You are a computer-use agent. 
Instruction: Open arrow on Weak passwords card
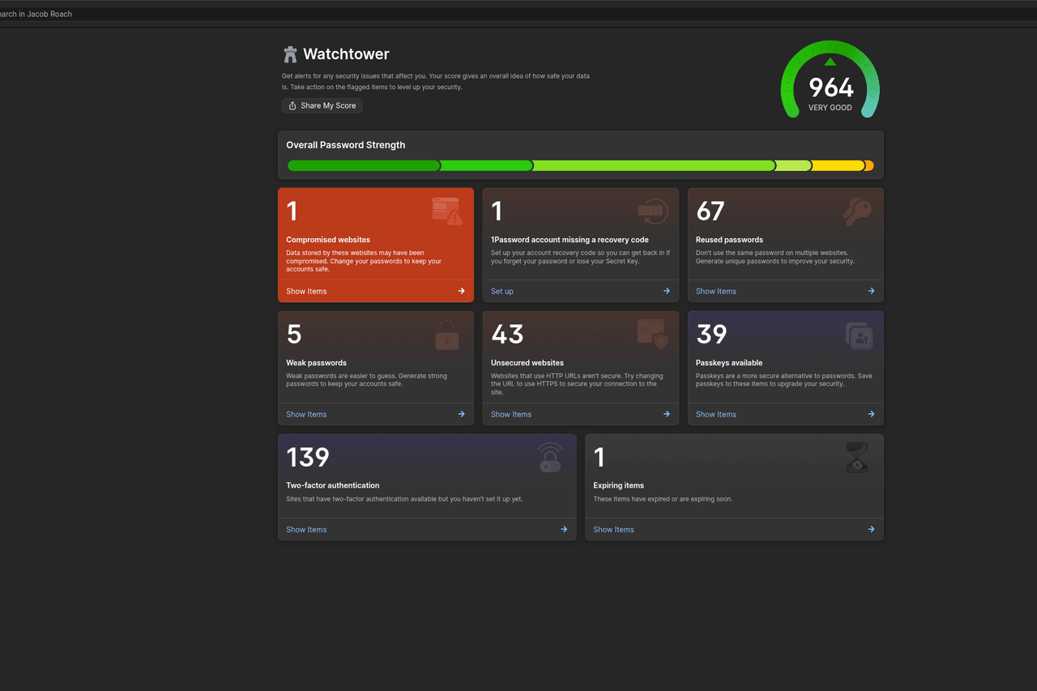461,414
